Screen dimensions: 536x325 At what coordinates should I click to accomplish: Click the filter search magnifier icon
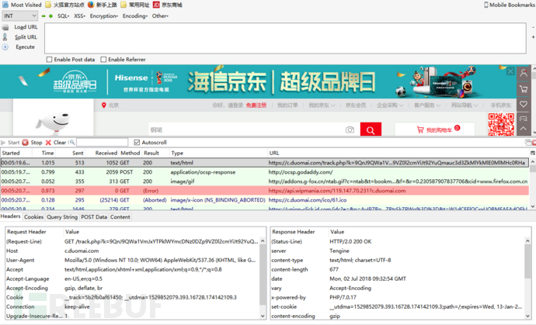coord(72,143)
